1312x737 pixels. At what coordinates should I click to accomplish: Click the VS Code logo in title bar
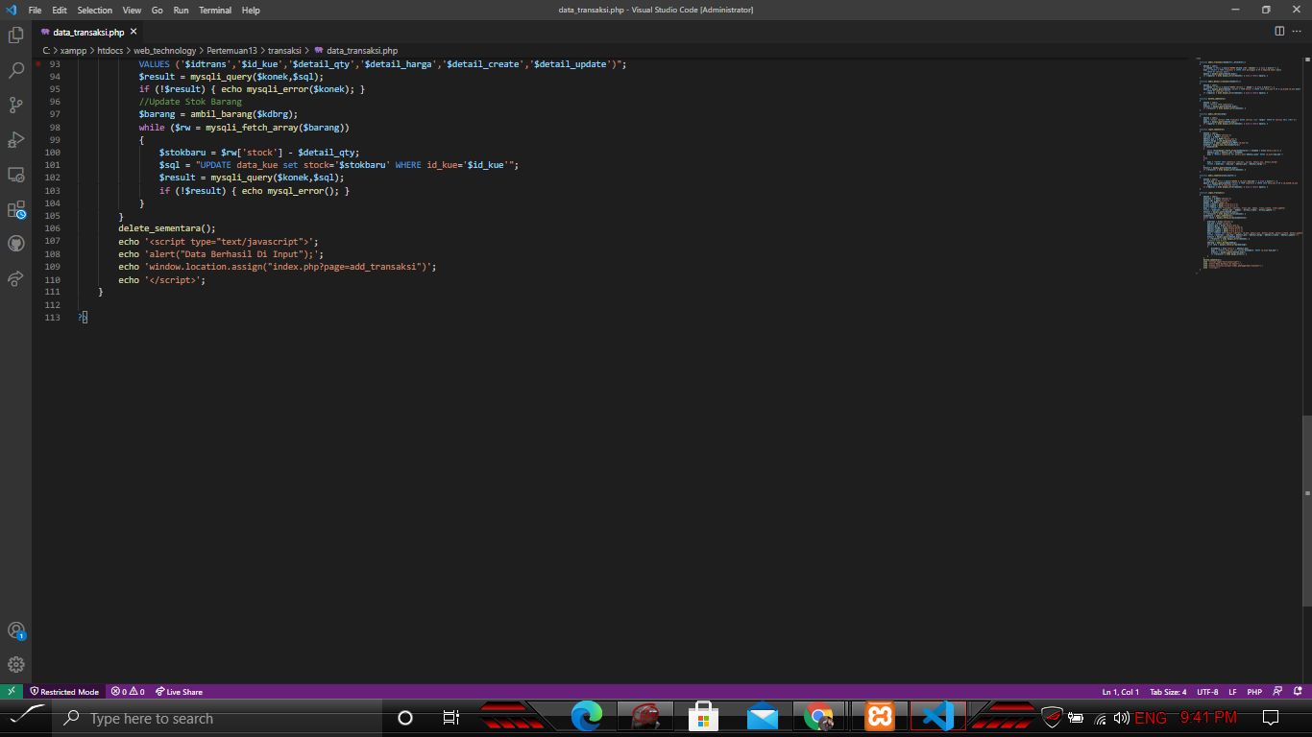click(x=11, y=10)
